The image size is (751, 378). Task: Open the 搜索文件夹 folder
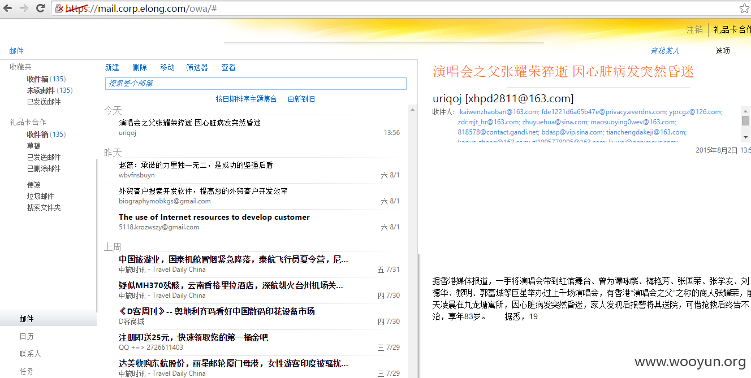pyautogui.click(x=44, y=207)
